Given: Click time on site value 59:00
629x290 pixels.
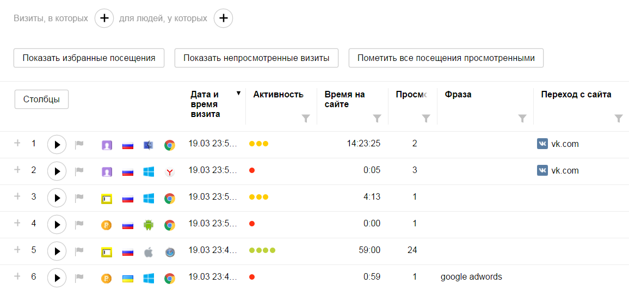Looking at the screenshot, I should pyautogui.click(x=369, y=250).
